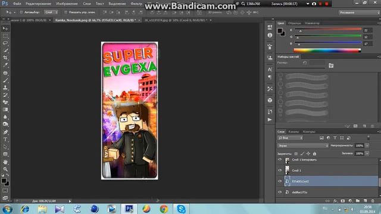Open the tool preset picker arrow in options bar
This screenshot has height=214, width=381.
14,12
